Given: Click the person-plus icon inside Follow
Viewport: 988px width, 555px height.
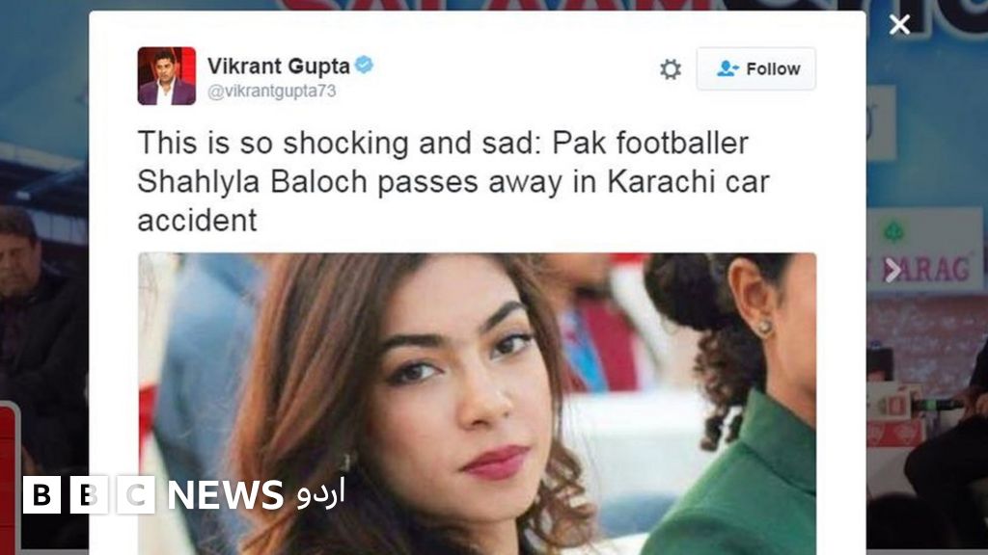Looking at the screenshot, I should [727, 68].
